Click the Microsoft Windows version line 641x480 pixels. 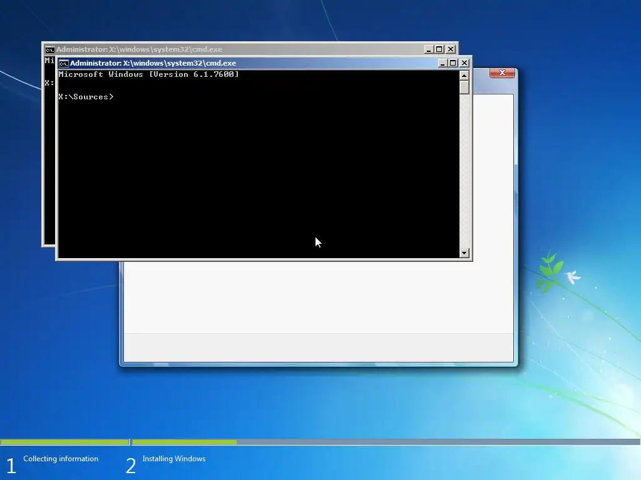[x=148, y=74]
